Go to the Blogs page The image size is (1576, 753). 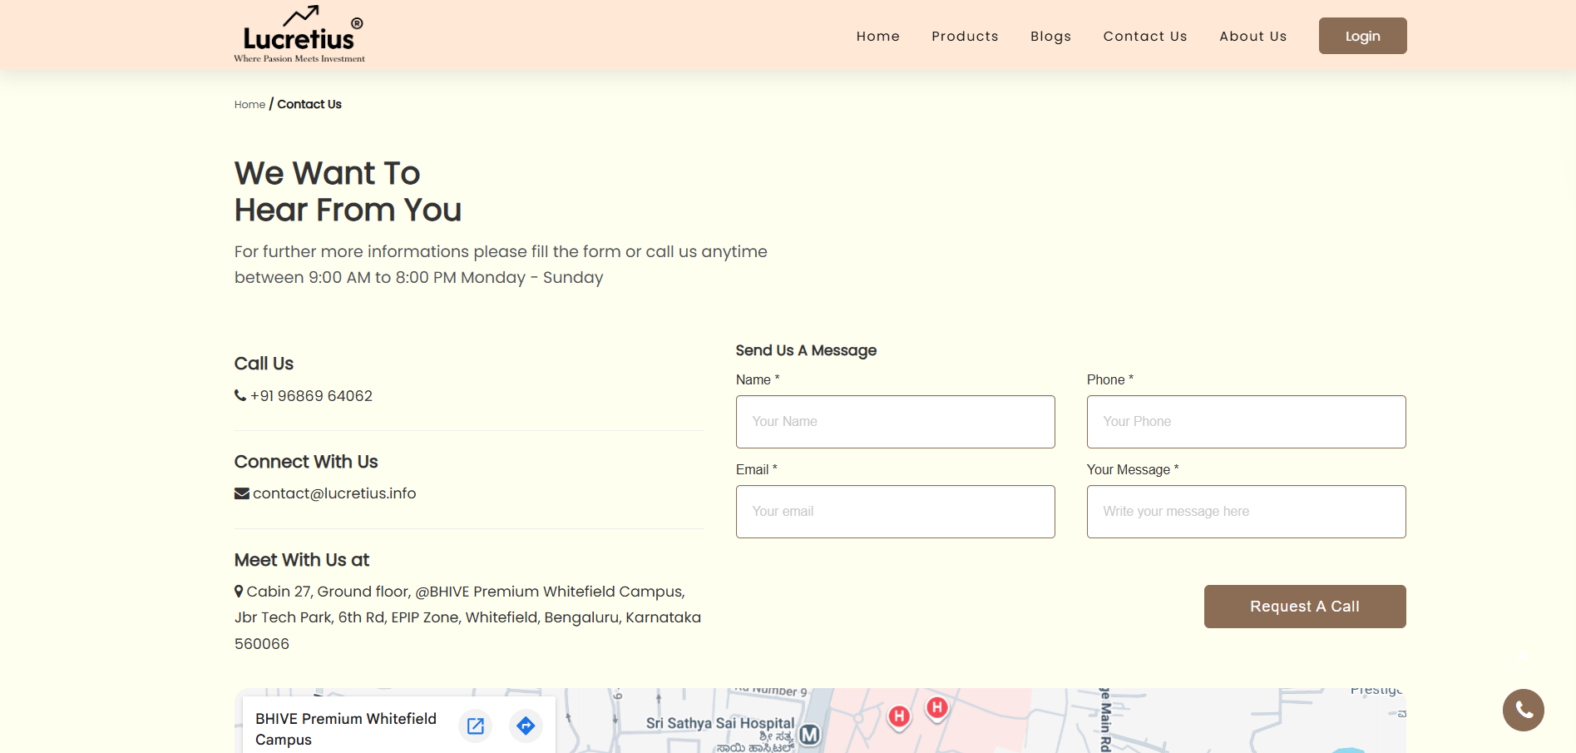click(1050, 37)
